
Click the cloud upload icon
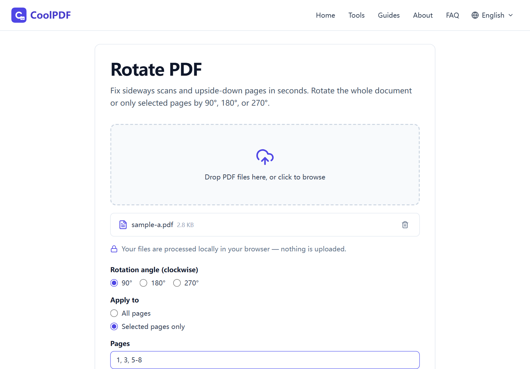[265, 157]
